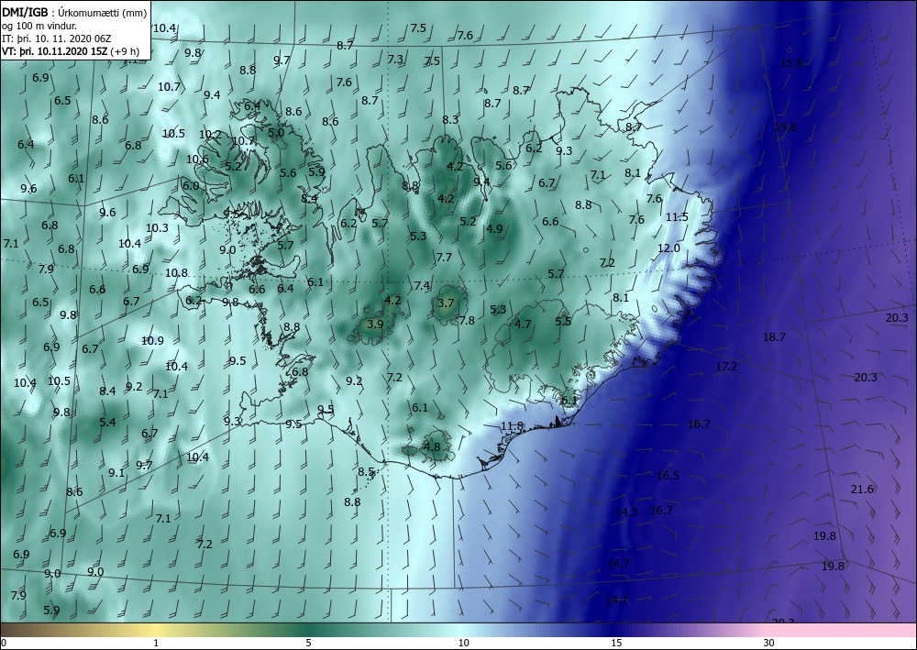
Task: Click the 7.4 value in central Iceland
Action: point(422,285)
